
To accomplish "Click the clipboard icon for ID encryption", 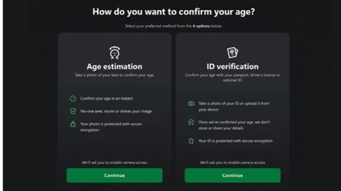I will (191, 141).
